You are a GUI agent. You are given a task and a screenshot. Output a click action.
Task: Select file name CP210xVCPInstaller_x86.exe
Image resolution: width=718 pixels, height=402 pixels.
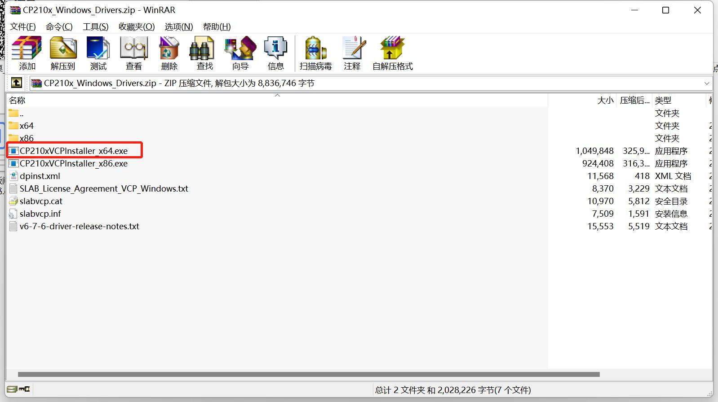click(74, 163)
